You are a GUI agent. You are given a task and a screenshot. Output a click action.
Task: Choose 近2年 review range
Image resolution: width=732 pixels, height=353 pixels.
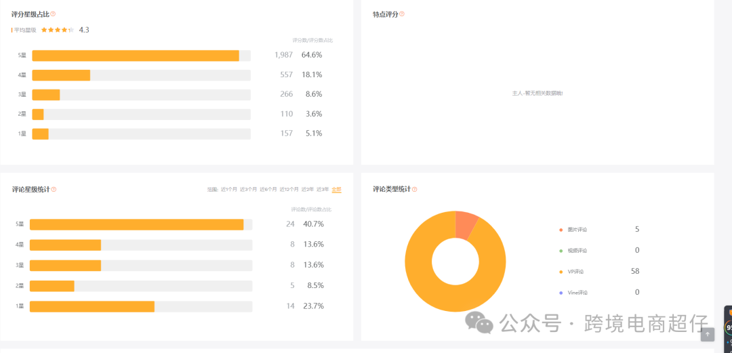pos(308,190)
